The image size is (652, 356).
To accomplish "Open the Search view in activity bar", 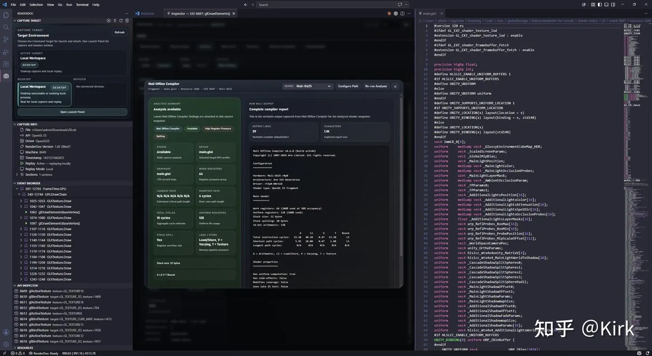I will click(x=6, y=27).
